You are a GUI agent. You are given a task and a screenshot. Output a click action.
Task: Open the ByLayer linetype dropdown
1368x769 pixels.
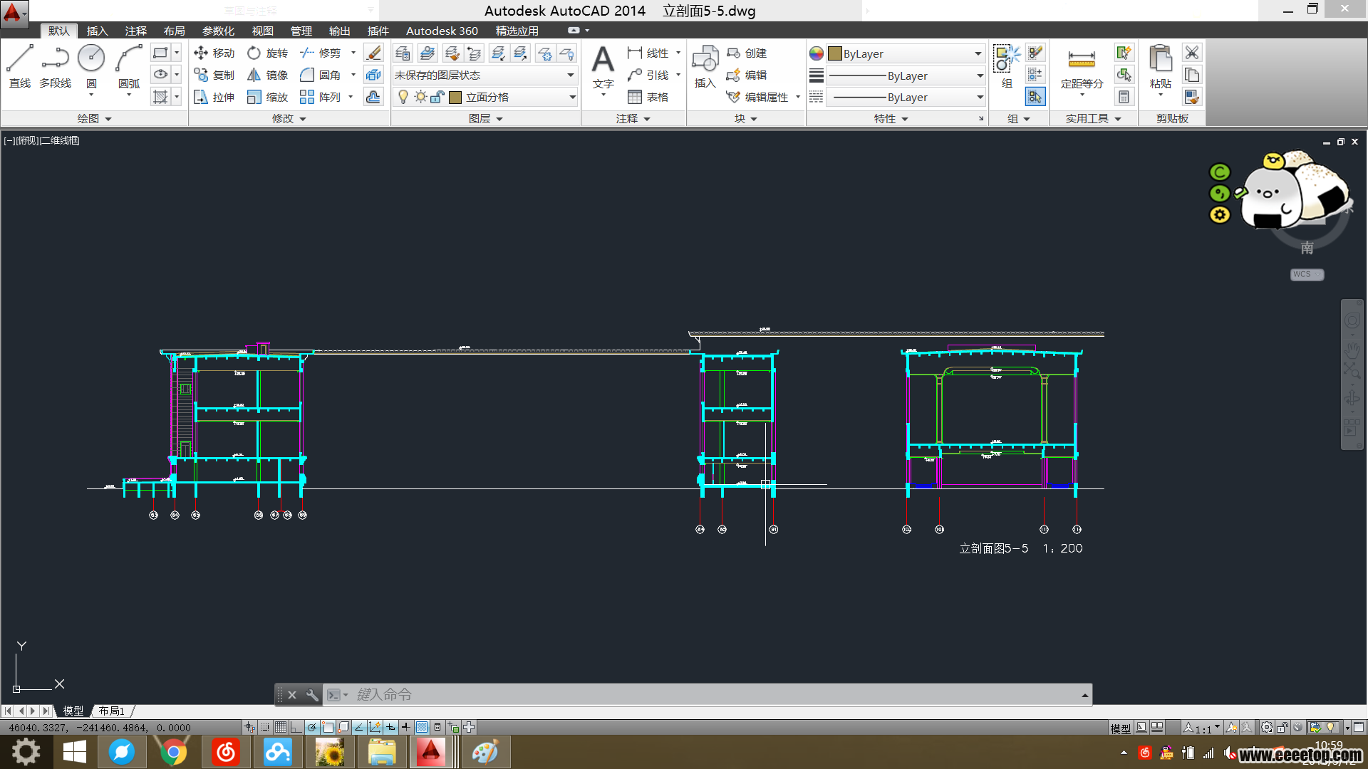tap(905, 98)
